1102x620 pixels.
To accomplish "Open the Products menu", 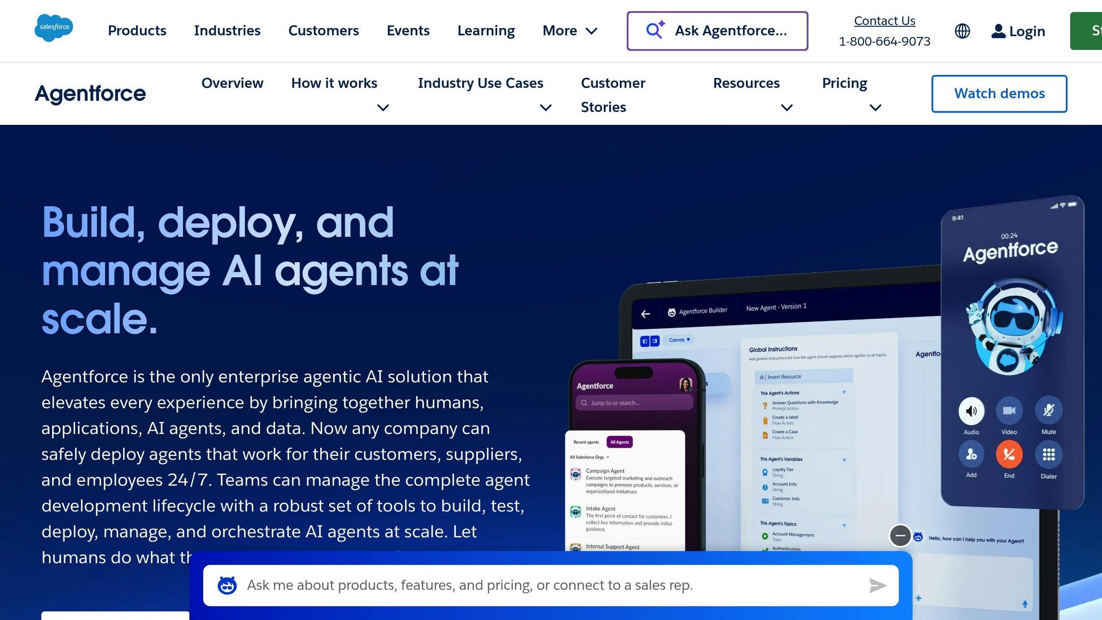I will [137, 31].
